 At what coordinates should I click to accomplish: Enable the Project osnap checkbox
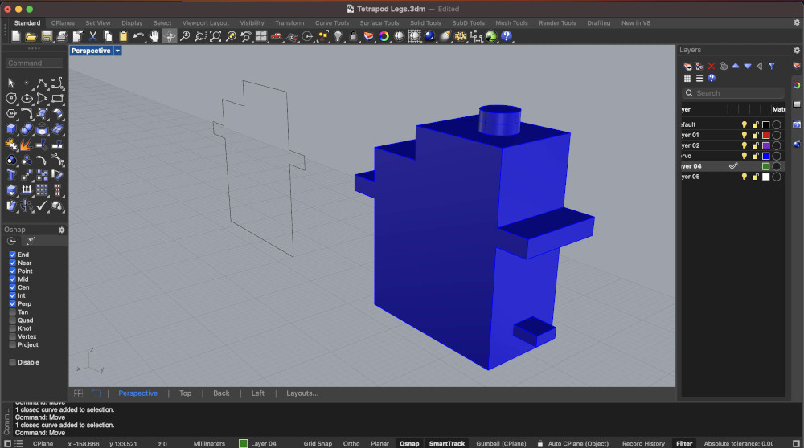(x=12, y=344)
